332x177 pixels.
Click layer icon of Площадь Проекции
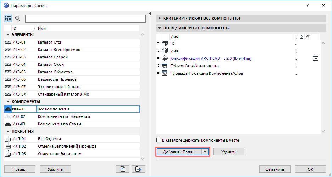(164, 73)
